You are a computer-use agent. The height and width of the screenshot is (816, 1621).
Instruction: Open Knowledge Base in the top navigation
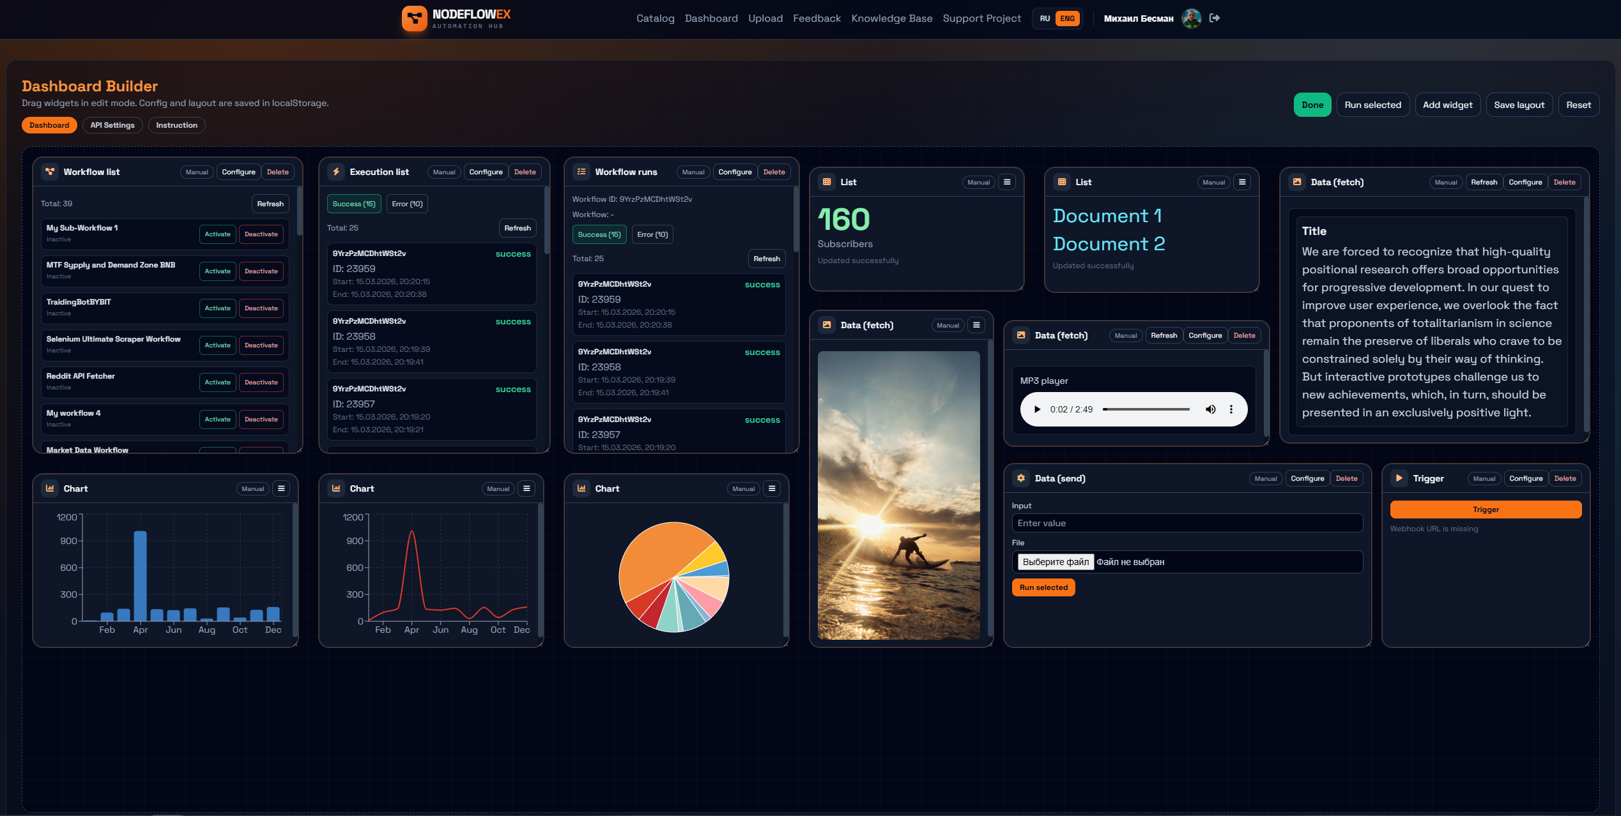pyautogui.click(x=892, y=18)
